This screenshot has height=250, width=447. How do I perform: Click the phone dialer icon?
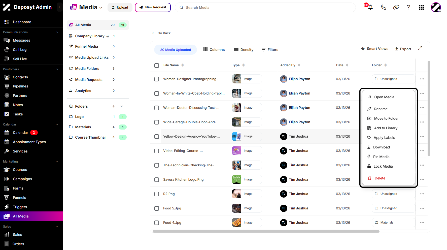pos(383,7)
